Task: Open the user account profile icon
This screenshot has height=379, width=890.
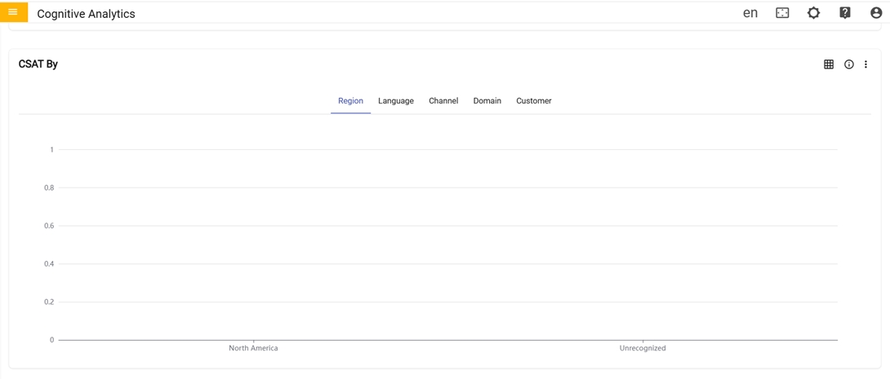Action: pyautogui.click(x=876, y=13)
